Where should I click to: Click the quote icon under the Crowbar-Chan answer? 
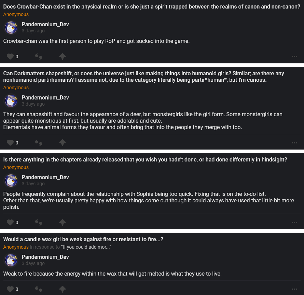click(39, 57)
